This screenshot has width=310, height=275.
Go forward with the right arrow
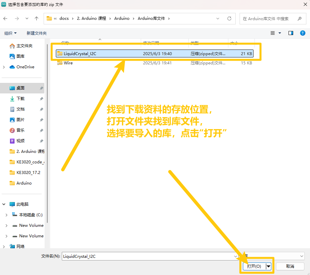(x=17, y=18)
